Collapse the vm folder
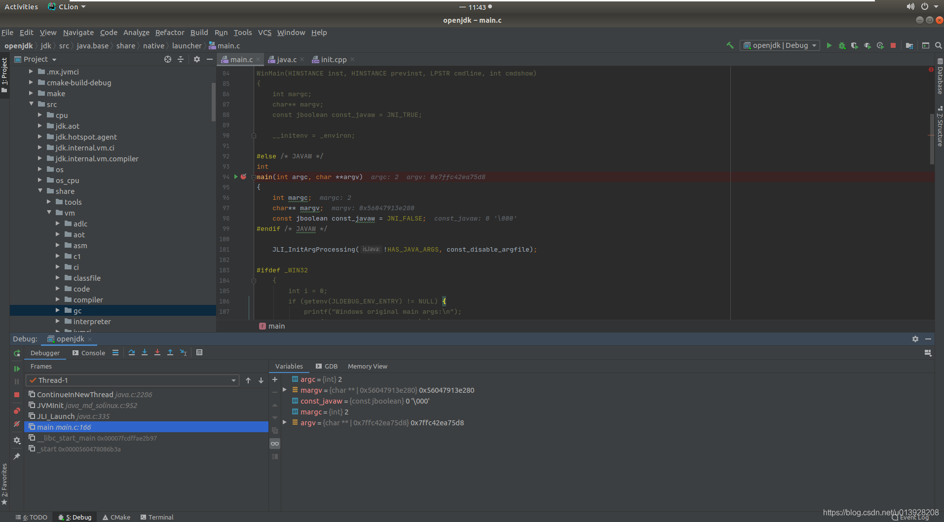944x522 pixels. 48,213
